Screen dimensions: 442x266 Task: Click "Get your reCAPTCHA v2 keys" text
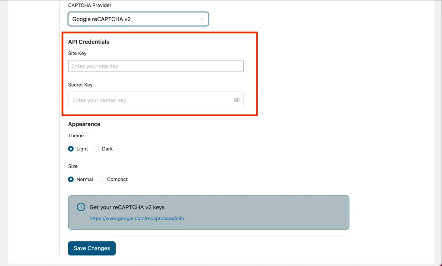tap(127, 207)
